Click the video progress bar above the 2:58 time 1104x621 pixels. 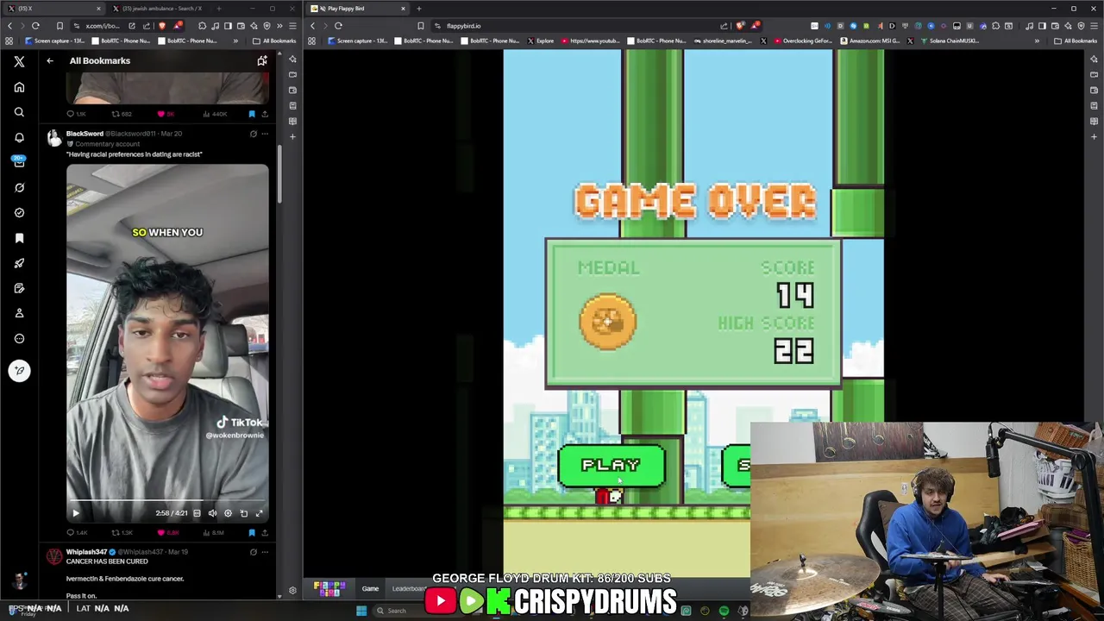167,501
